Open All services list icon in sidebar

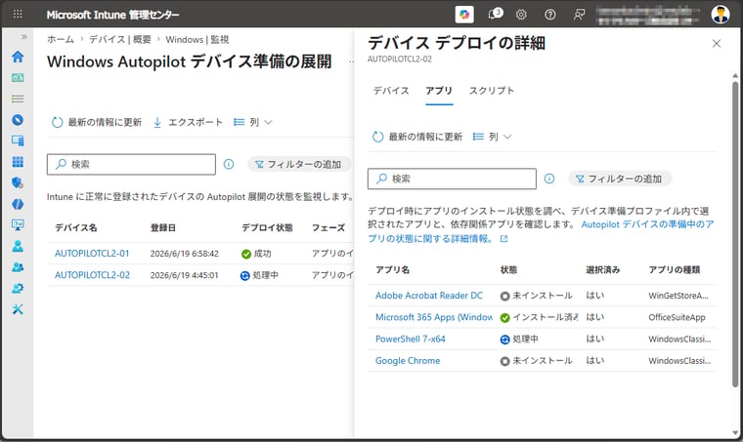pyautogui.click(x=18, y=99)
